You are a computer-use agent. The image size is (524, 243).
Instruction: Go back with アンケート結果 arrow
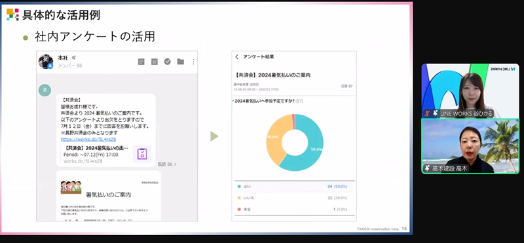[x=236, y=57]
